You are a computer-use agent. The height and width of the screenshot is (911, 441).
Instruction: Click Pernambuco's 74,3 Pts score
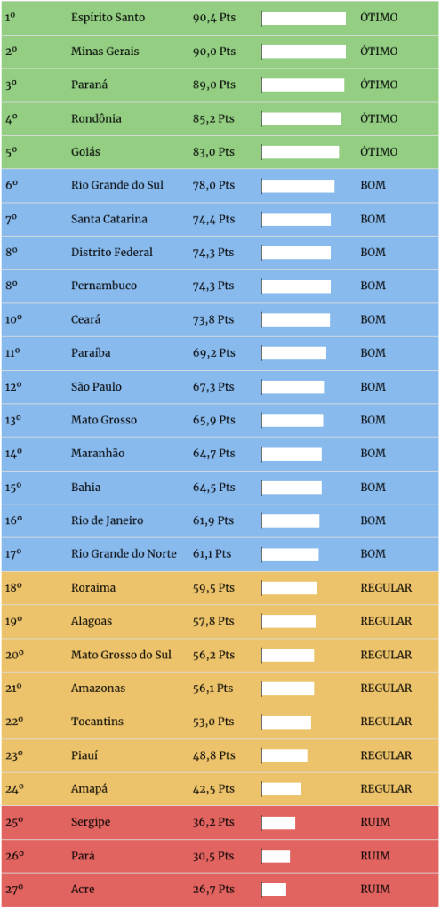(x=213, y=286)
